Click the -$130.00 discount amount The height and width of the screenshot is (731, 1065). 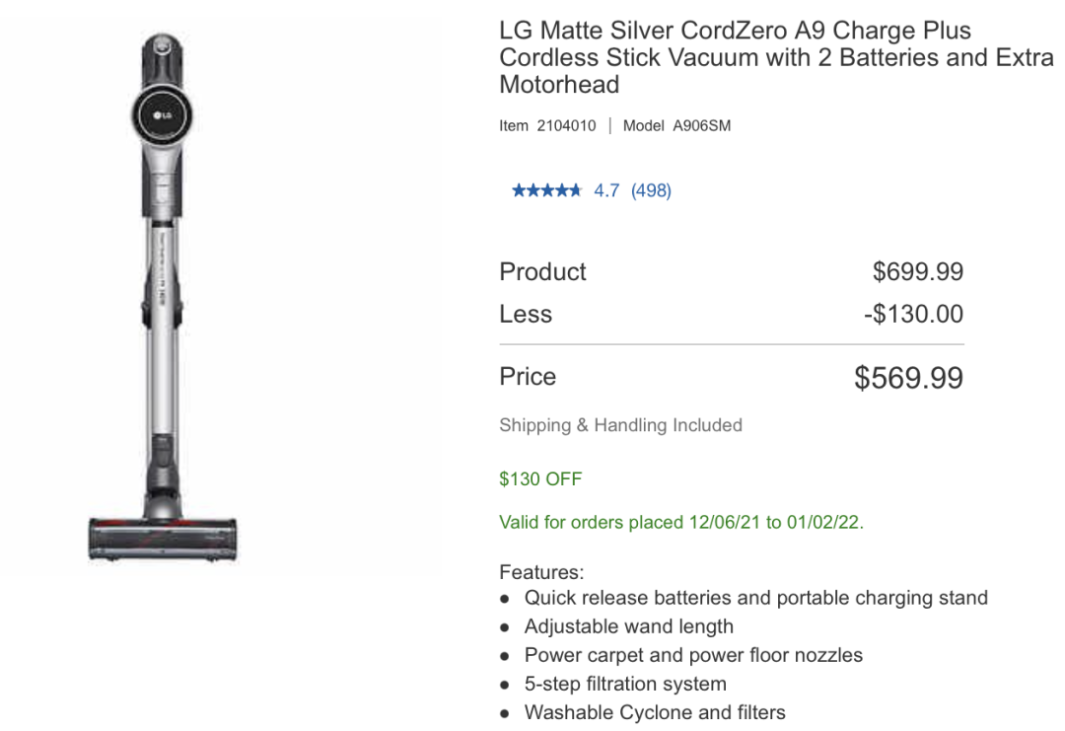(x=913, y=315)
